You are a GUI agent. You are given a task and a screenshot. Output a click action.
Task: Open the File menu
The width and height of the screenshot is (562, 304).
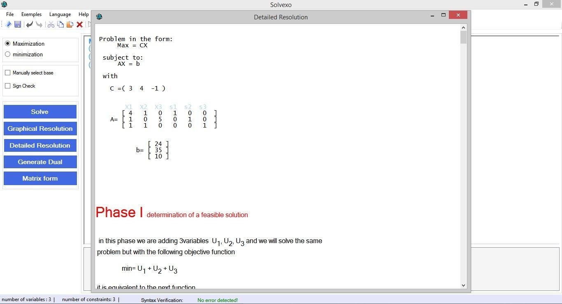(10, 14)
